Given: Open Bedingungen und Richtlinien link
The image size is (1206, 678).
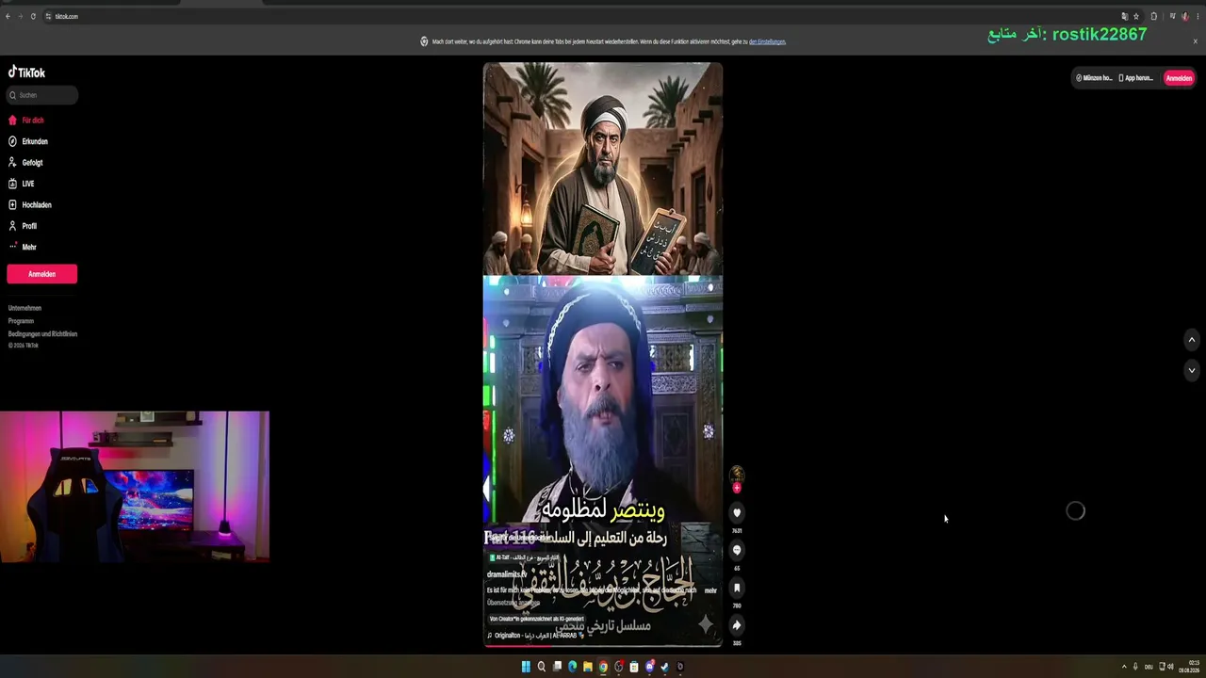Looking at the screenshot, I should [x=42, y=334].
